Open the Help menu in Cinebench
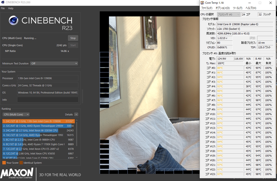The width and height of the screenshot is (277, 181). (x=11, y=8)
